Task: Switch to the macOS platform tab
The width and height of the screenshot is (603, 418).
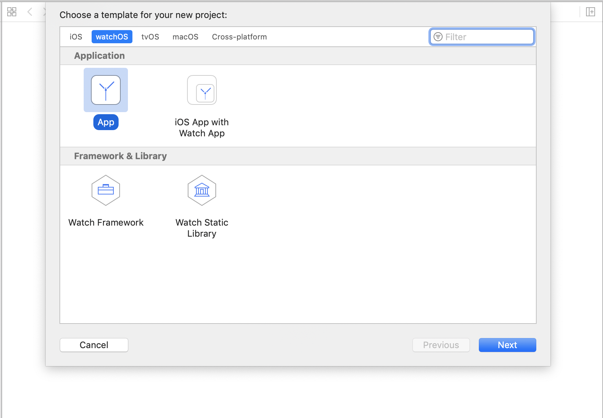Action: pyautogui.click(x=185, y=37)
